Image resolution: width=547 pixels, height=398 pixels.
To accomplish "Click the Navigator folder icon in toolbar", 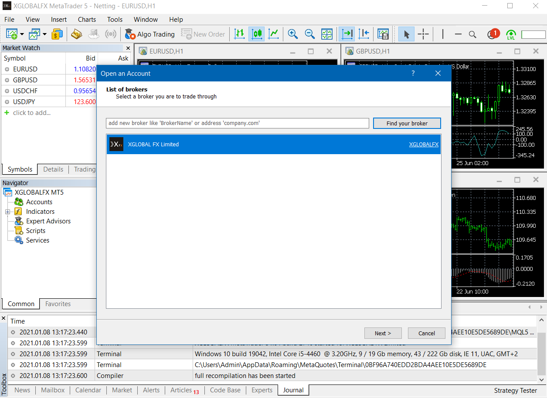I will [x=77, y=34].
